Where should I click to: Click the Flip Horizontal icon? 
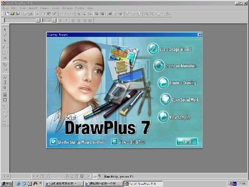[79, 14]
